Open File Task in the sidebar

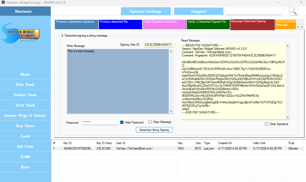pyautogui.click(x=25, y=85)
